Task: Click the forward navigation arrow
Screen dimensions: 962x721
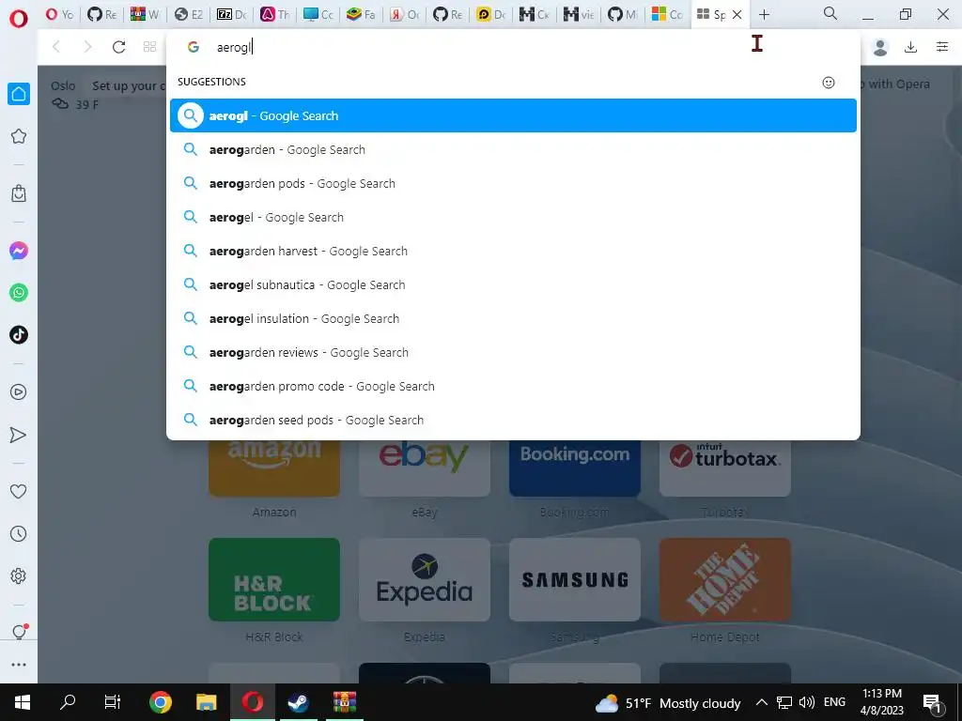Action: [87, 47]
